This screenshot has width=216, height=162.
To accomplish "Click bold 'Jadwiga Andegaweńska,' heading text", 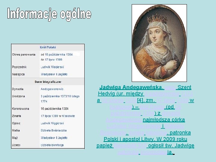I will click(131, 87).
